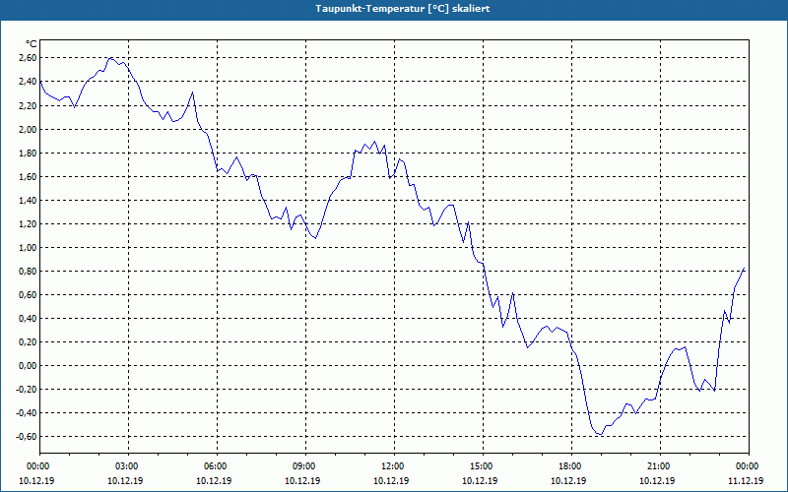
Task: Click the '2,00' y-axis label
Action: [x=29, y=129]
